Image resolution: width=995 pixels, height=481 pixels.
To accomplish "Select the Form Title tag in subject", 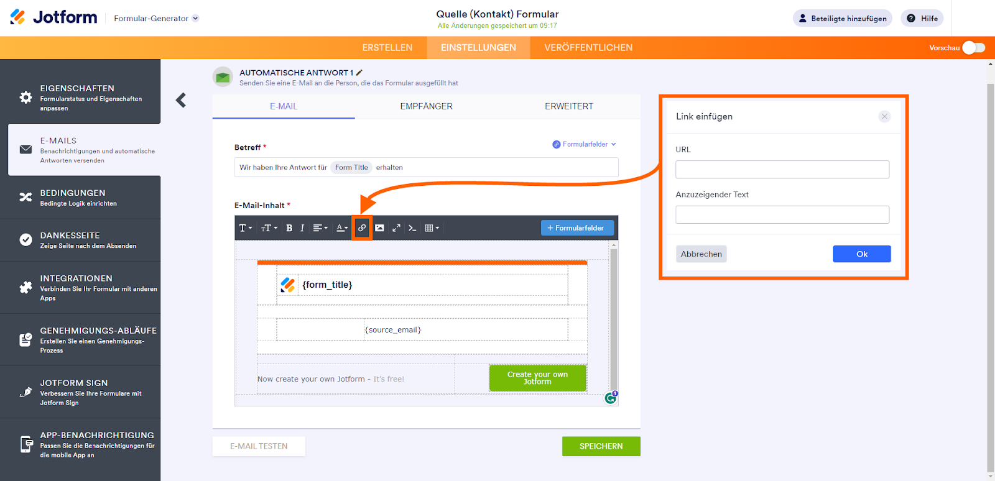I will (x=351, y=167).
